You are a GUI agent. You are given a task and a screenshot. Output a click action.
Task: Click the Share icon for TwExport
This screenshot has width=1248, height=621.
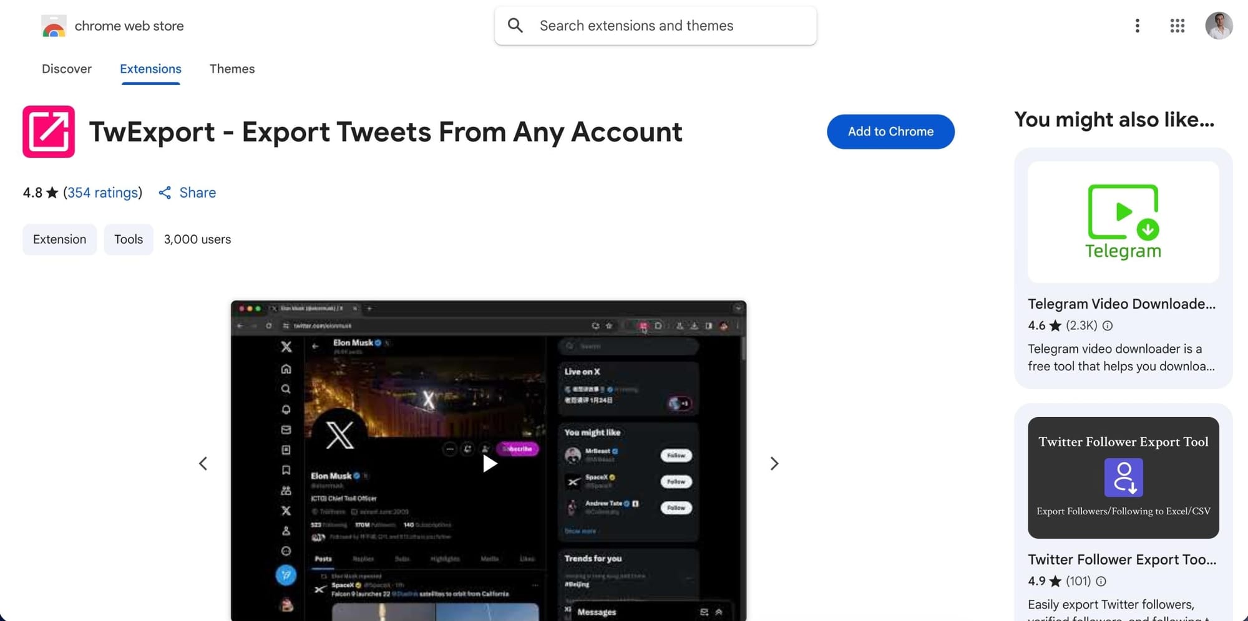(x=165, y=193)
